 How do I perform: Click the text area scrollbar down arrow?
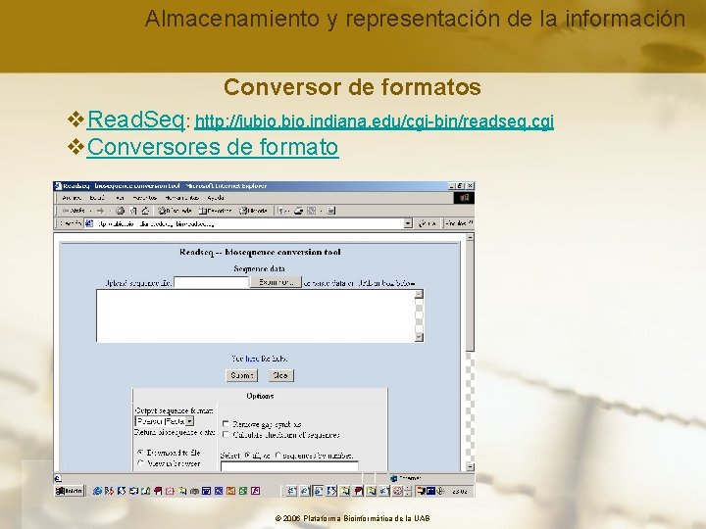click(419, 337)
